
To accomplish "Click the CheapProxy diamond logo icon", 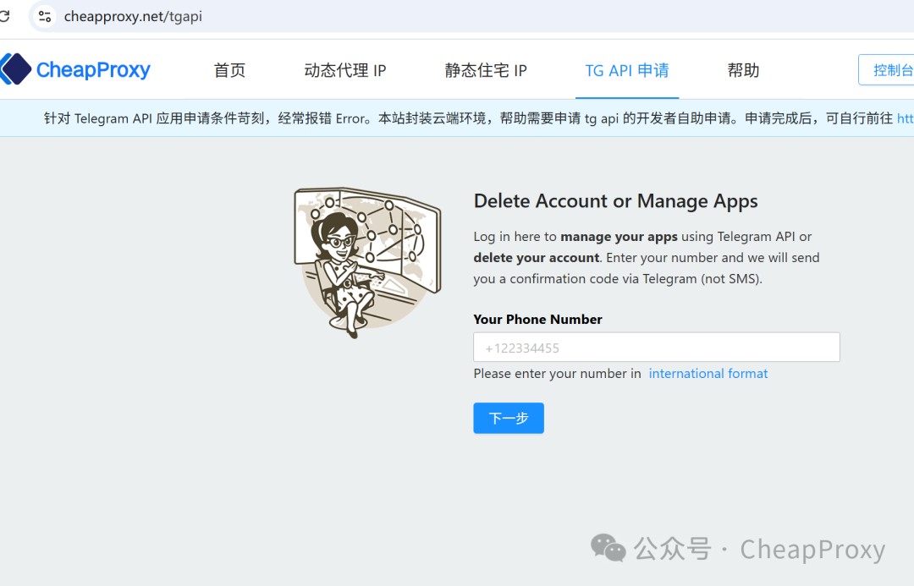I will pos(16,69).
